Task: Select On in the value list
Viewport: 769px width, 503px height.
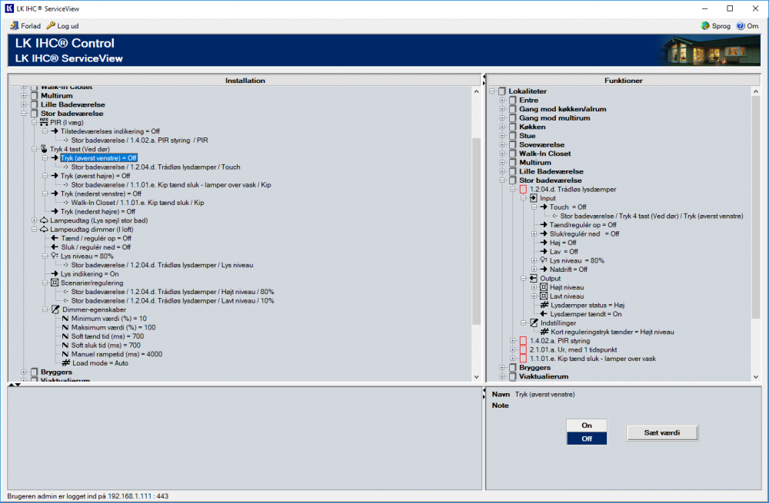Action: 587,425
